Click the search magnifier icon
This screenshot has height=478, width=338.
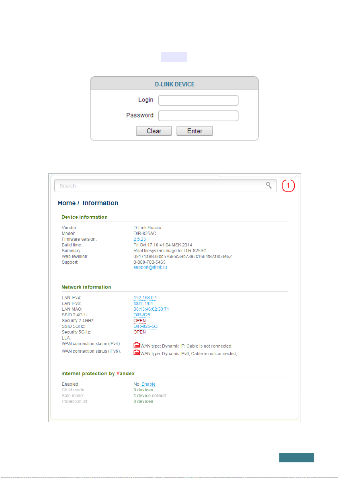coord(269,185)
